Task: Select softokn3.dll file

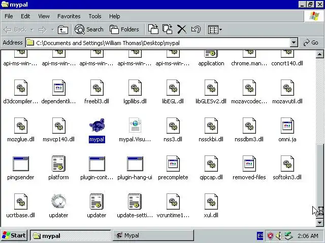Action: (287, 168)
